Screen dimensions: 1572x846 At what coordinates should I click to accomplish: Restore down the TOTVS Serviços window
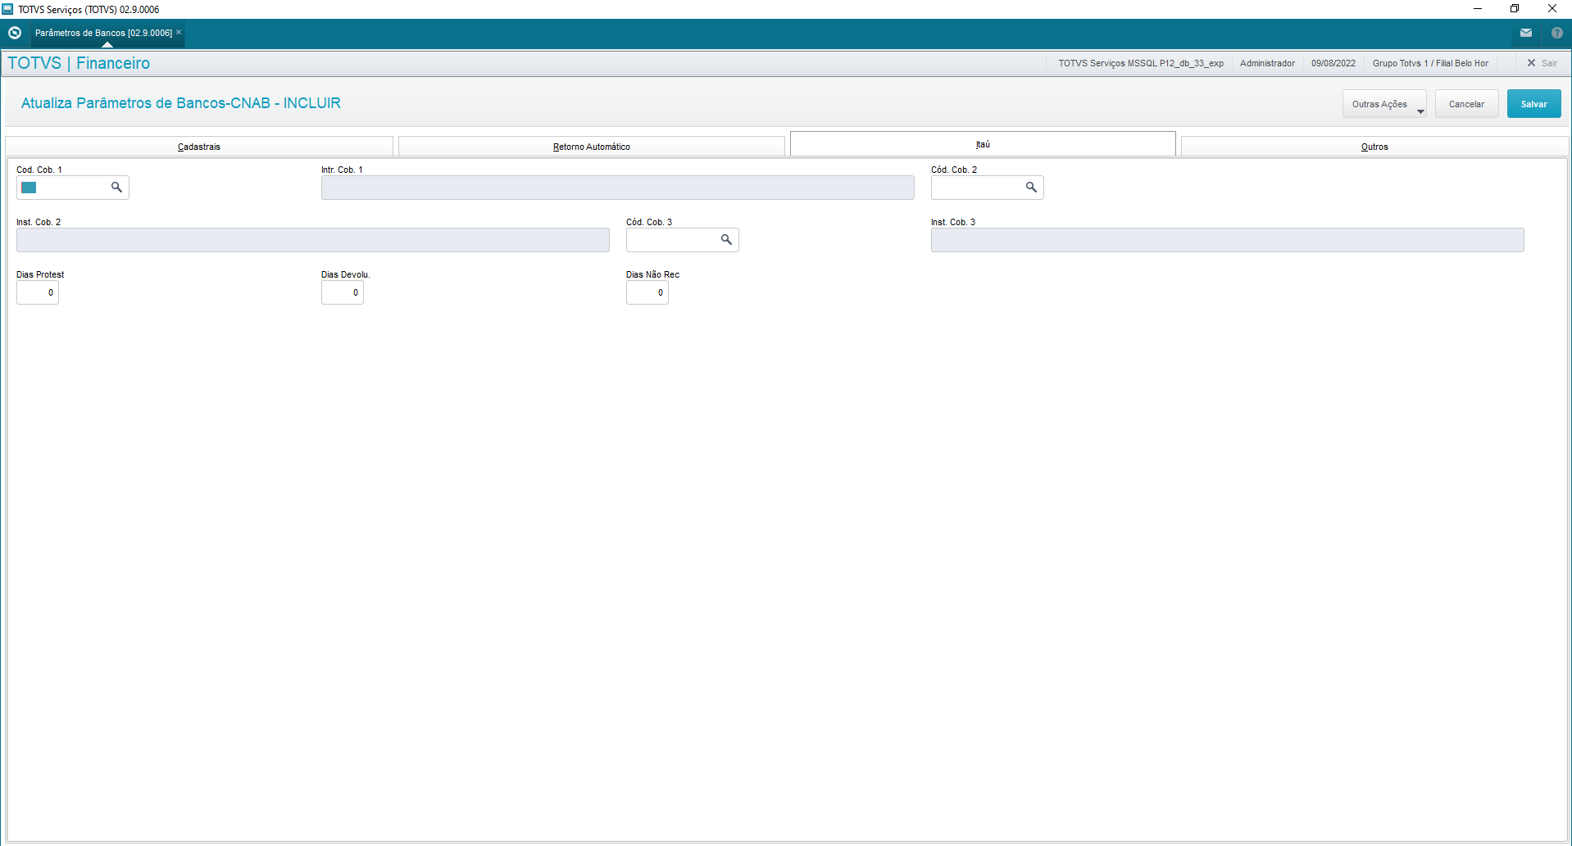tap(1515, 9)
